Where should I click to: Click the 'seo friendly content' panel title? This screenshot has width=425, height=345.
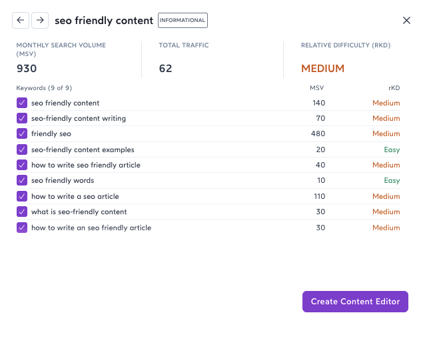point(104,21)
